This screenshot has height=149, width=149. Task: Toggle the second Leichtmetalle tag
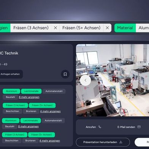31,120
